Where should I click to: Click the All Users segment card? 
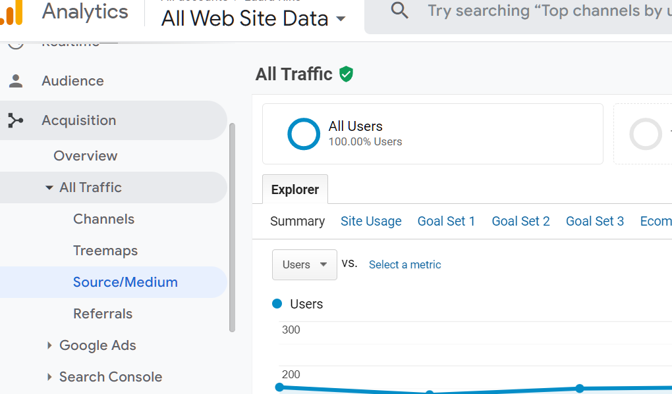(x=432, y=134)
